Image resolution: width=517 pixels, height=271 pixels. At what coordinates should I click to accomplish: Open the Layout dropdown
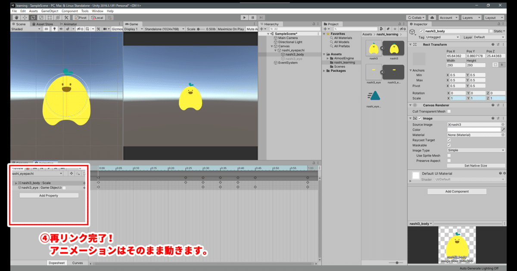493,18
